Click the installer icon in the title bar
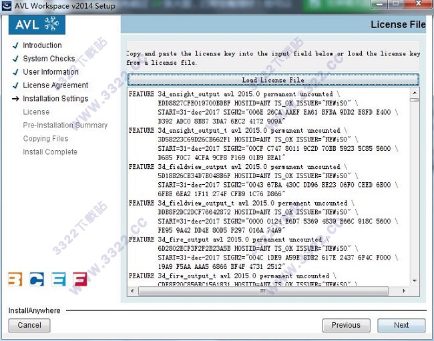Screen dimensions: 434x341 pos(7,6)
